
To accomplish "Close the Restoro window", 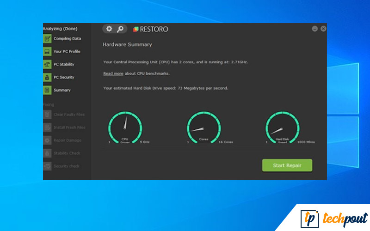I will 323,29.
